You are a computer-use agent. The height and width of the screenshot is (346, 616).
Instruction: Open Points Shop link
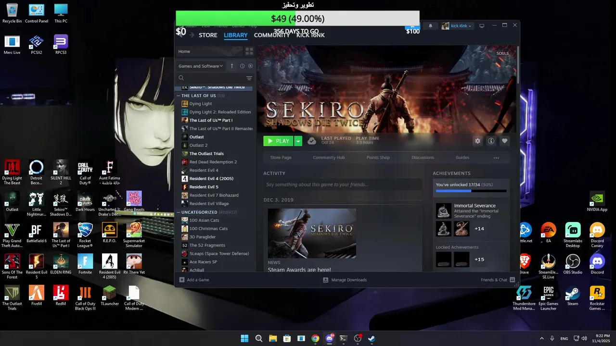coord(378,158)
